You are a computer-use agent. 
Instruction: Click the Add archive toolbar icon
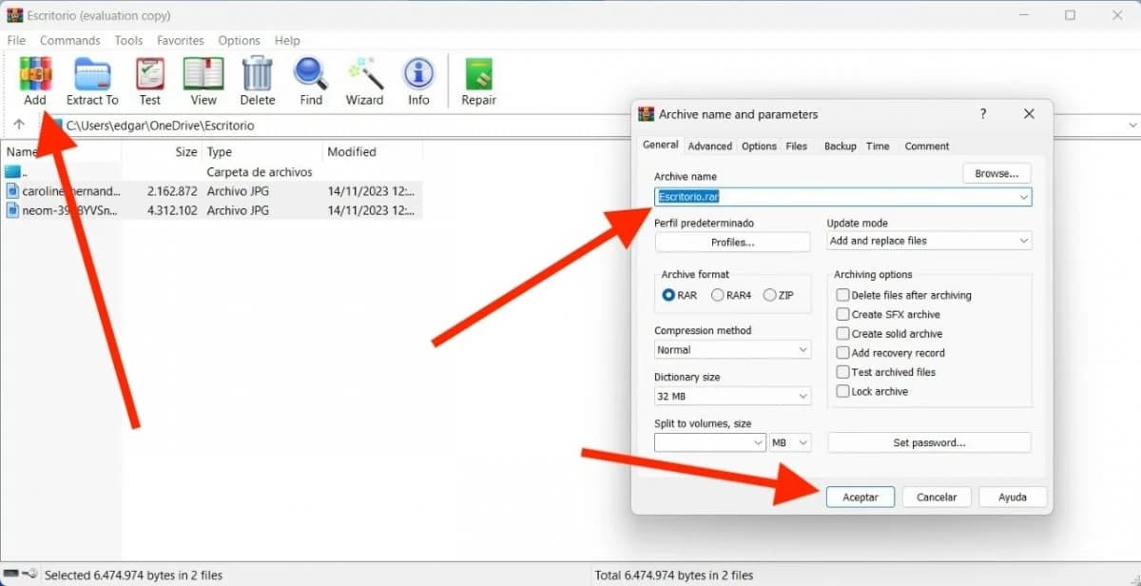click(x=35, y=81)
